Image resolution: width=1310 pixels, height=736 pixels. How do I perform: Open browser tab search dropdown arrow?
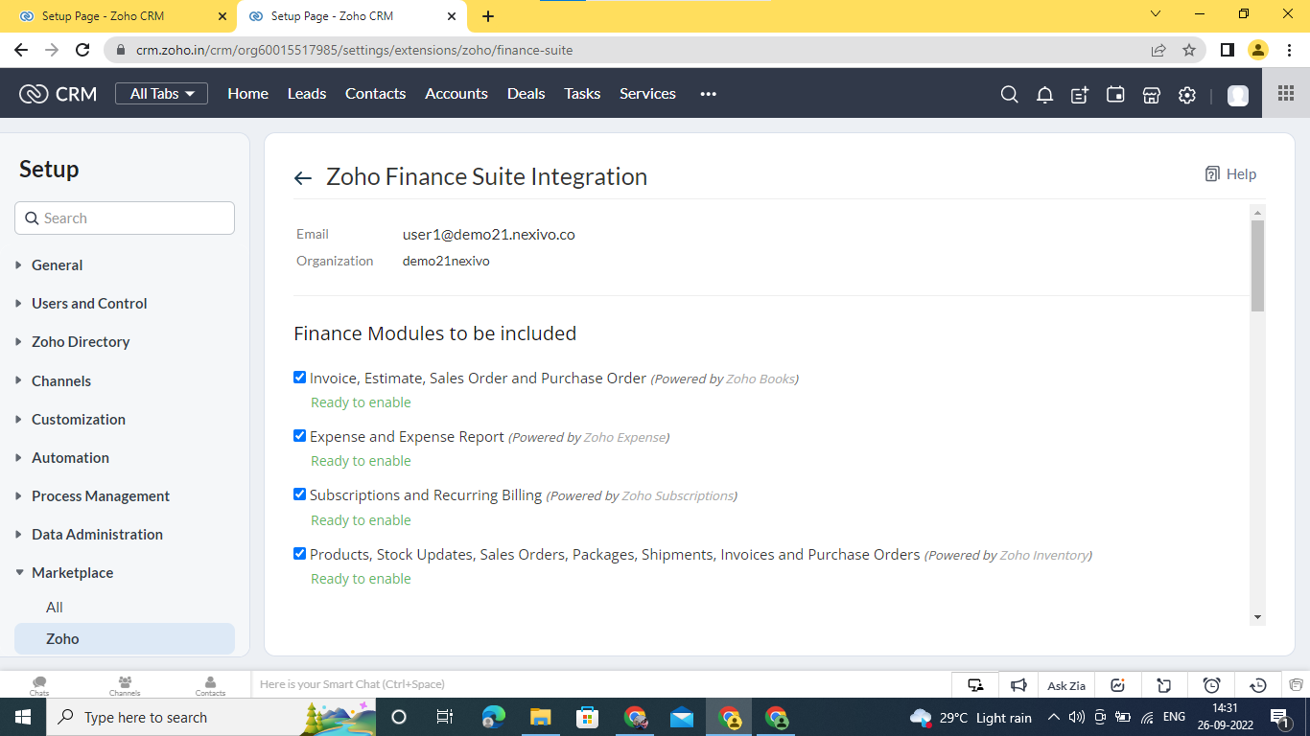(x=1156, y=14)
